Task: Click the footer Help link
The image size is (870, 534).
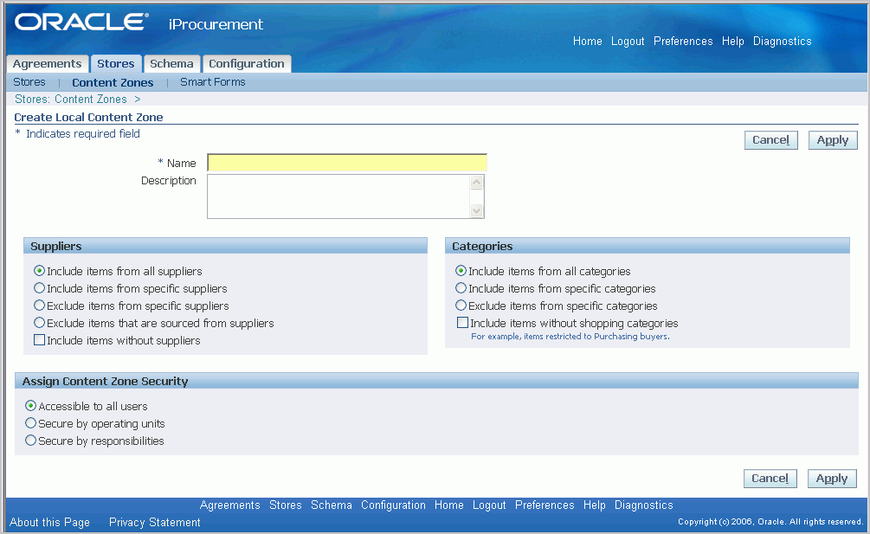Action: click(x=594, y=505)
